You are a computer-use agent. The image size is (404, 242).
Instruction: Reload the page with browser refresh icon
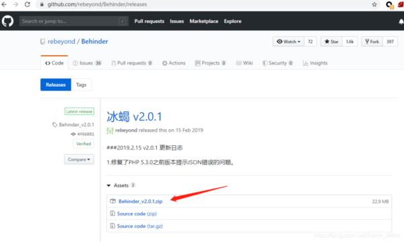(28, 5)
